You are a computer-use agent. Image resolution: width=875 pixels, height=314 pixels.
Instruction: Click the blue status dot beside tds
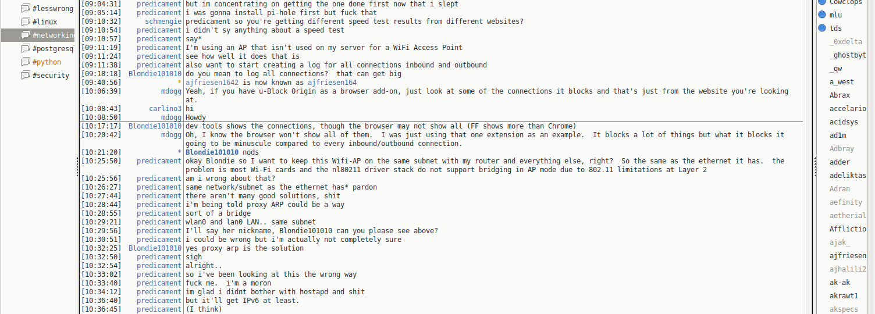(x=822, y=28)
